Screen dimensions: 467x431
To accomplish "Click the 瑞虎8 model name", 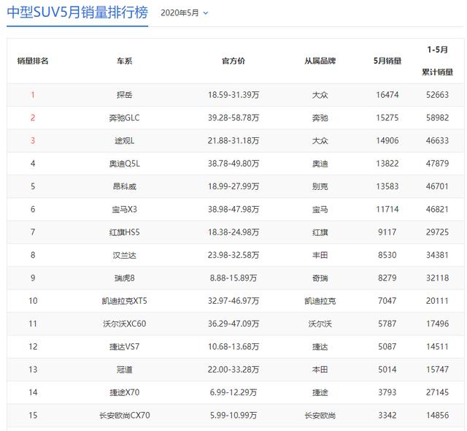I will coord(125,278).
